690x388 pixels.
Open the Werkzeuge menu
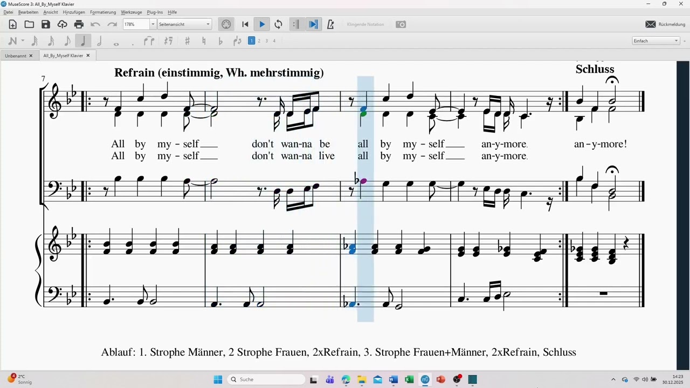pyautogui.click(x=132, y=12)
